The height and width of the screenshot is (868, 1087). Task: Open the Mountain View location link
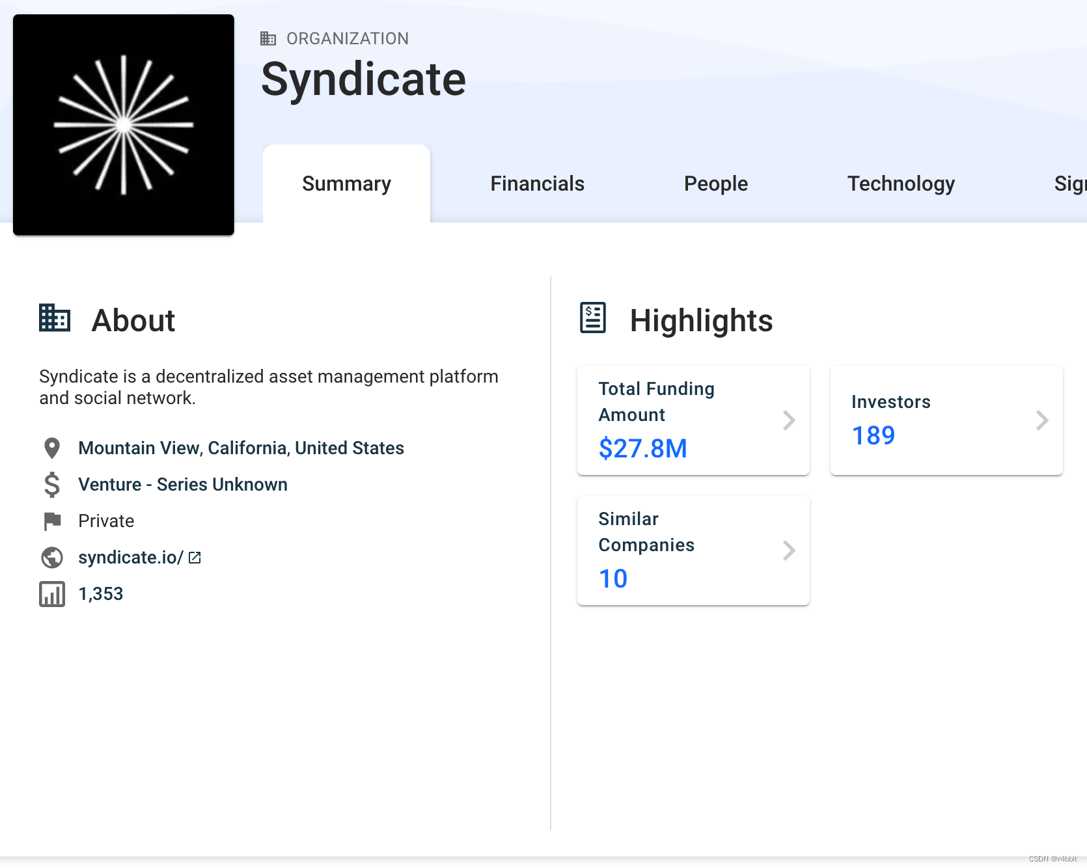pyautogui.click(x=139, y=448)
